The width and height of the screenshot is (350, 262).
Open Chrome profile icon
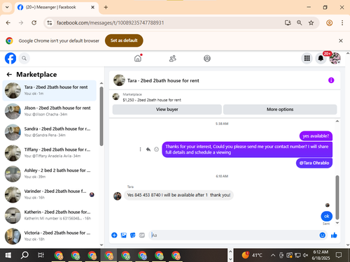tap(329, 23)
